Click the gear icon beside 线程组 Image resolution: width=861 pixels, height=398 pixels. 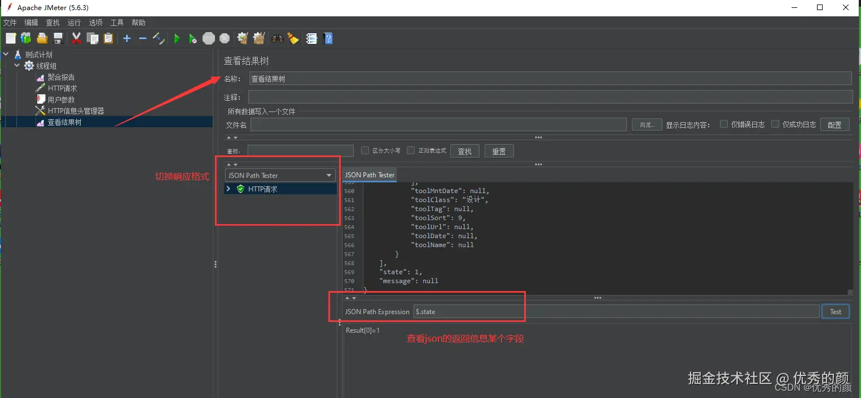click(x=29, y=66)
